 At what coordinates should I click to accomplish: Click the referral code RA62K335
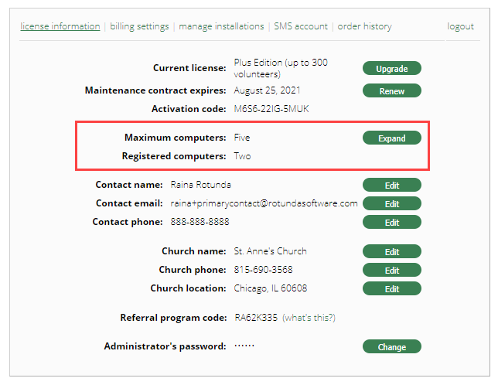[x=255, y=318]
